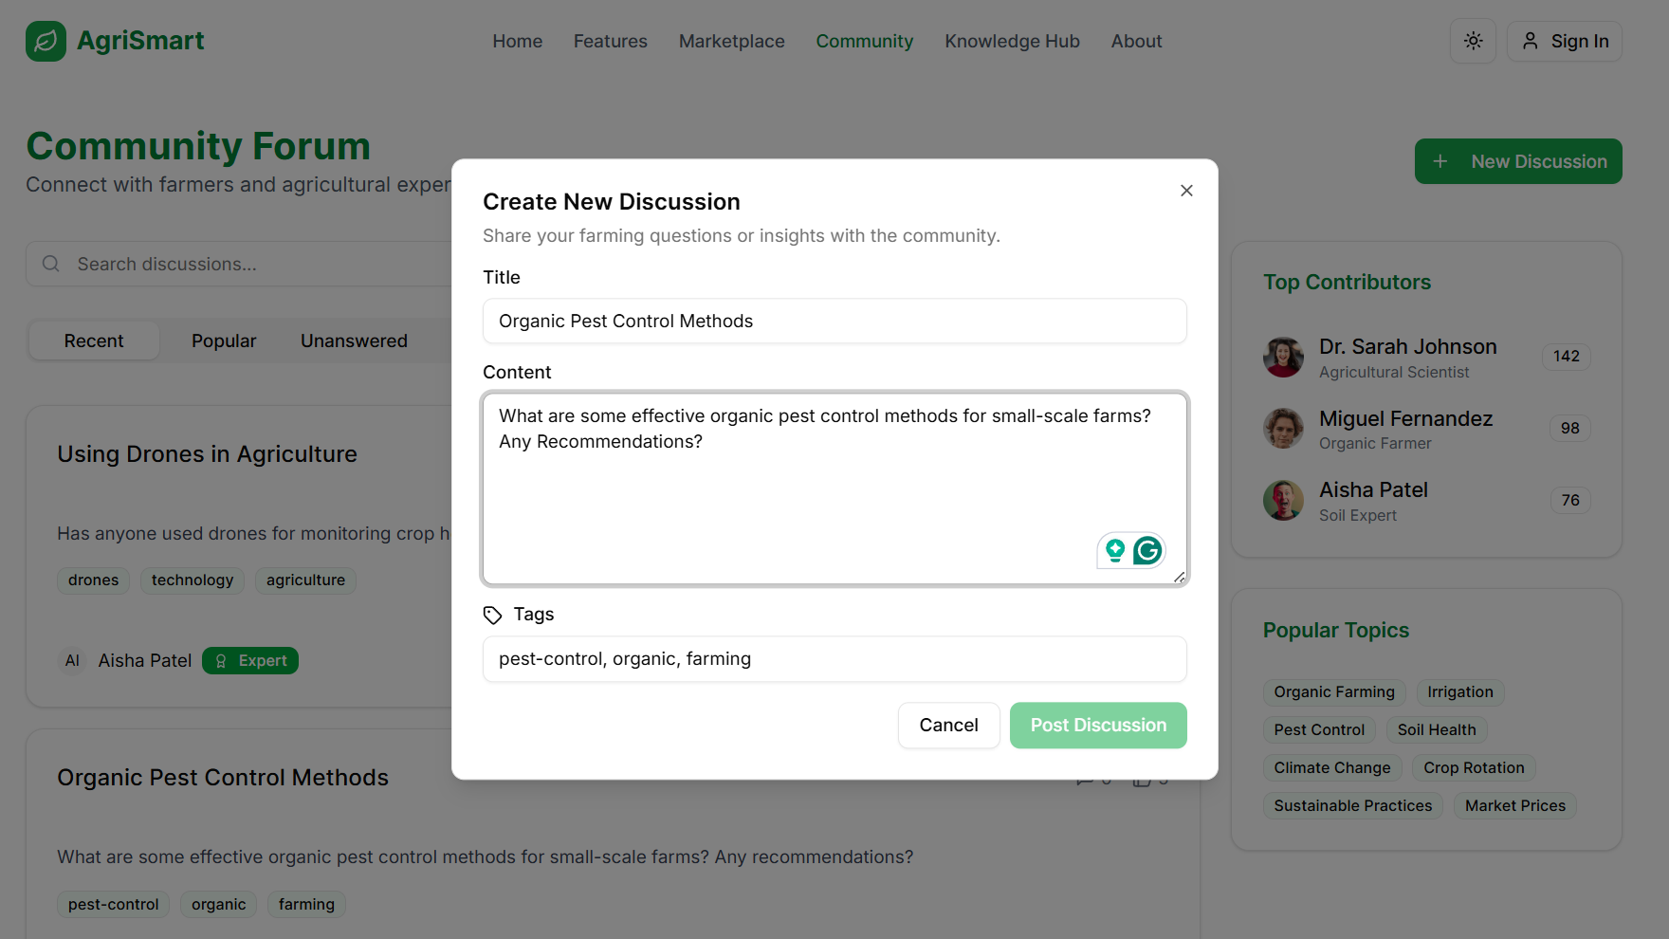Click Dr. Sarah Johnson's avatar

pos(1283,358)
